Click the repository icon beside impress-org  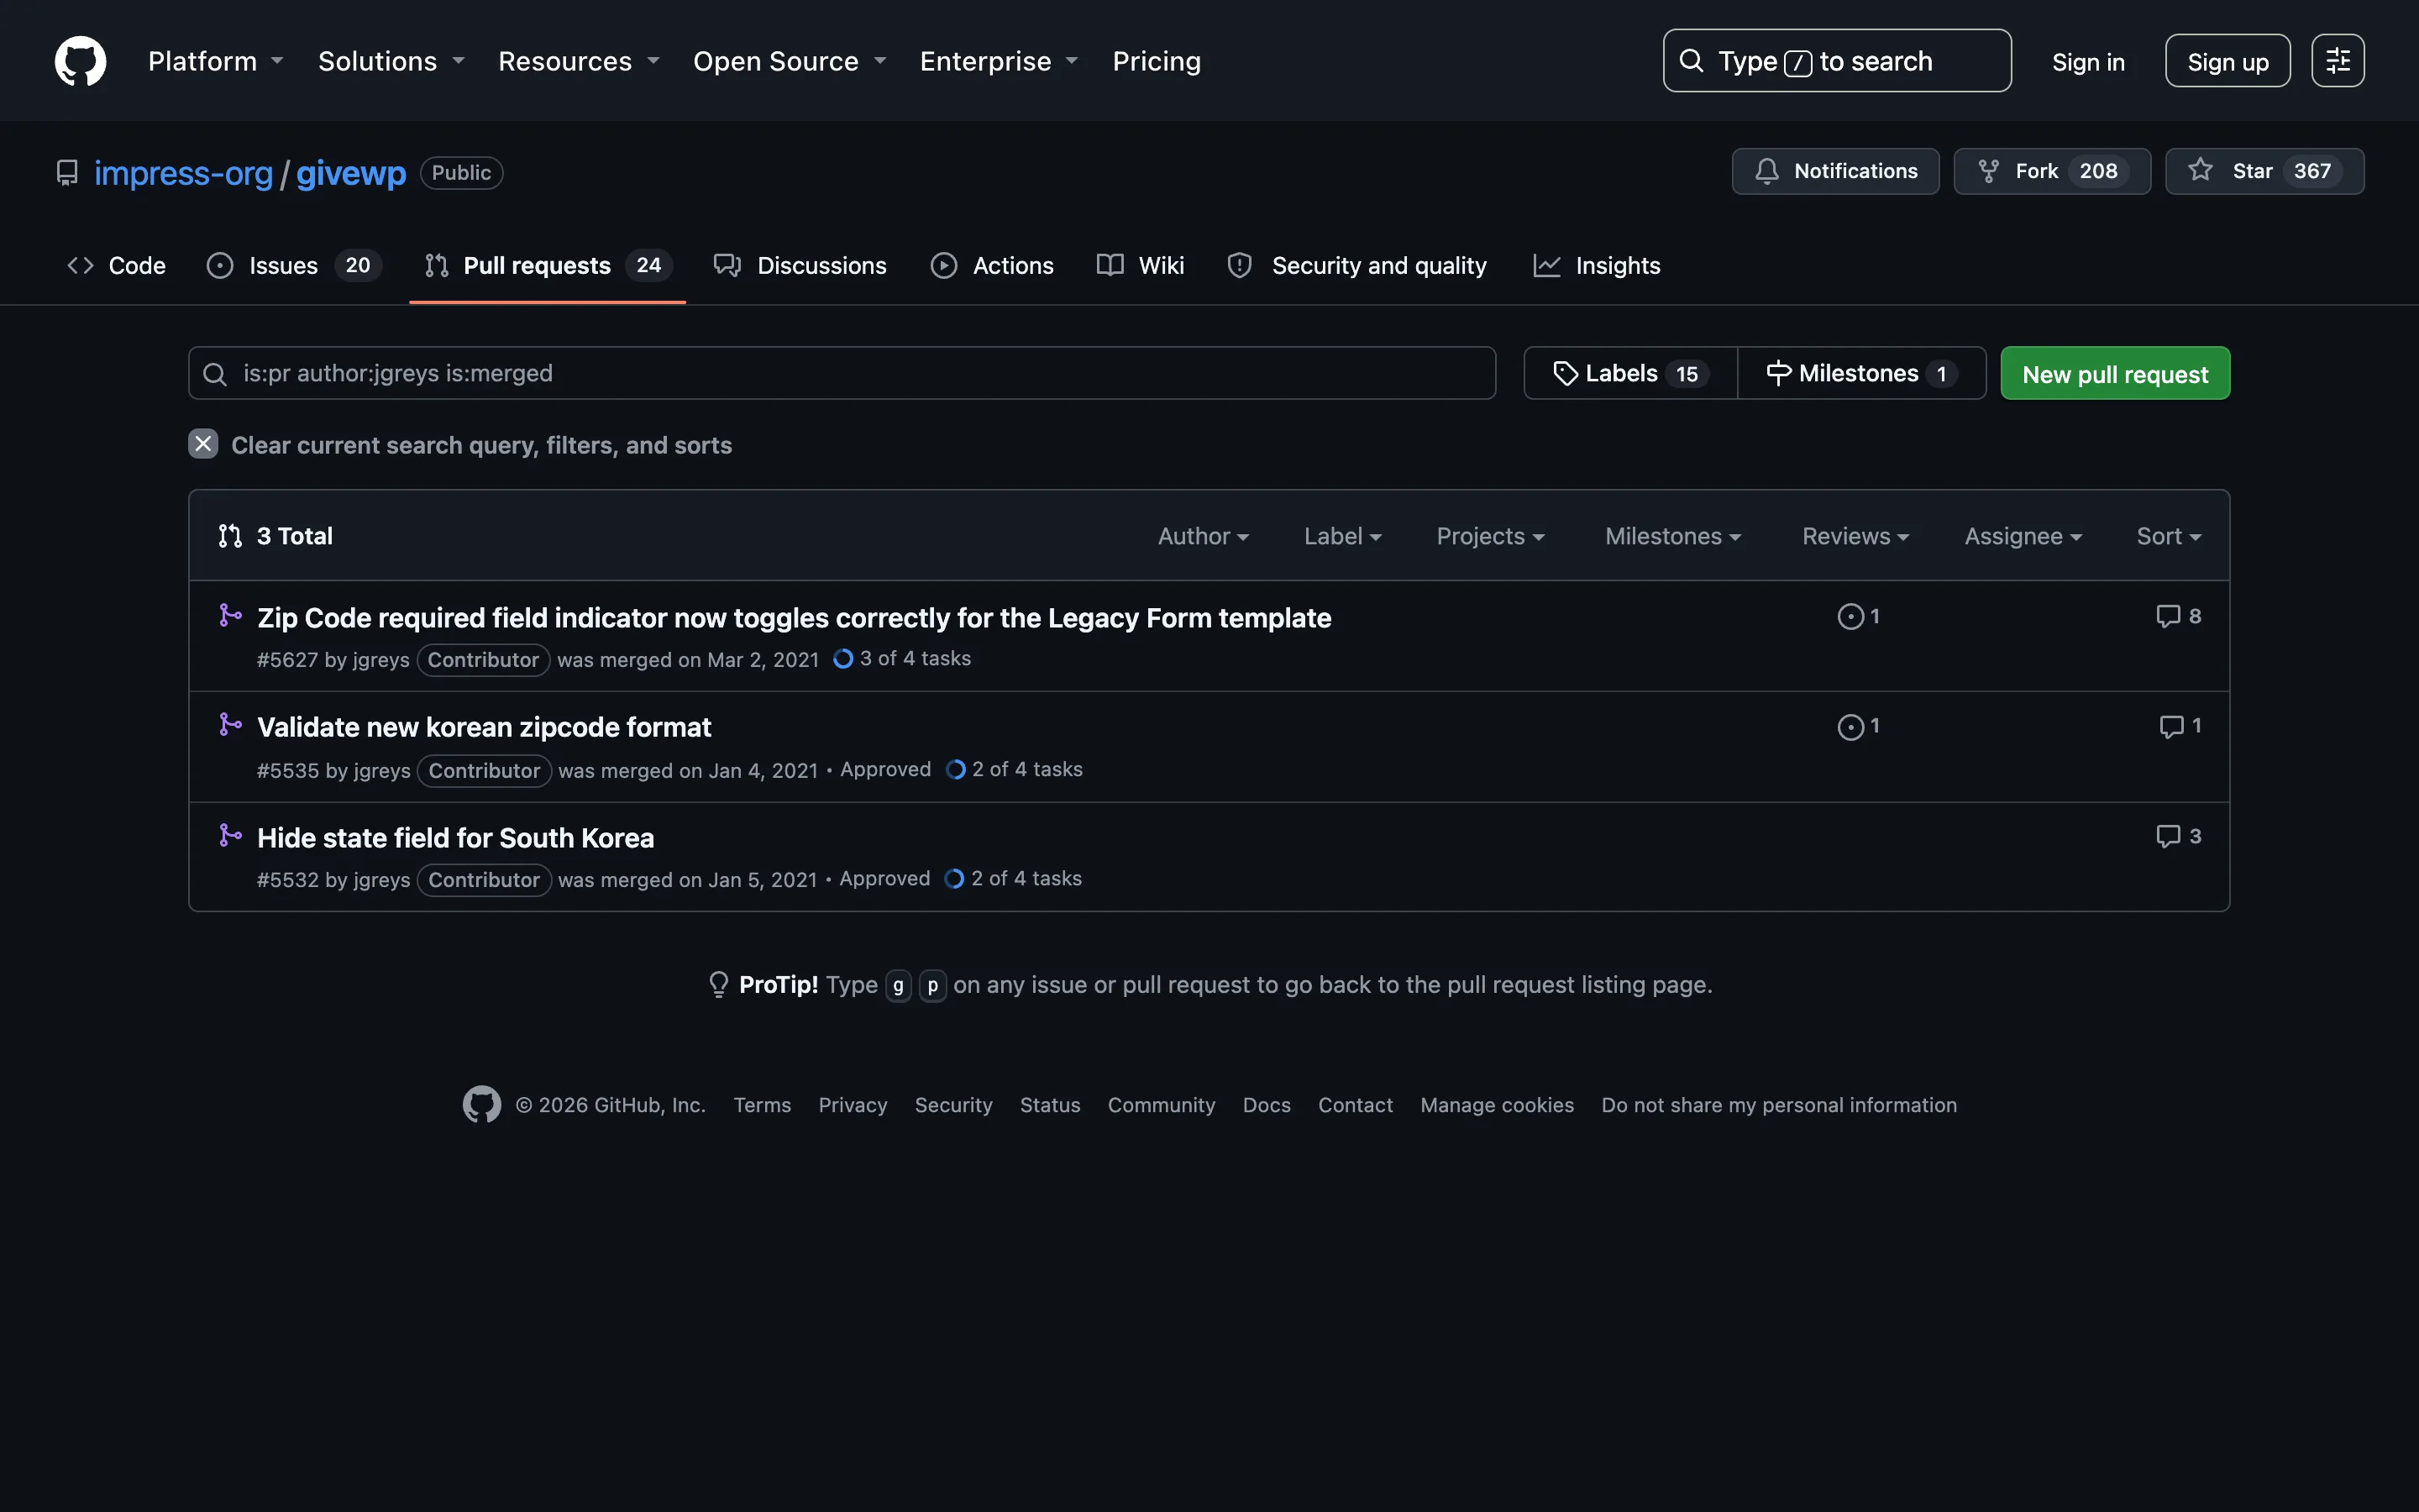(67, 173)
